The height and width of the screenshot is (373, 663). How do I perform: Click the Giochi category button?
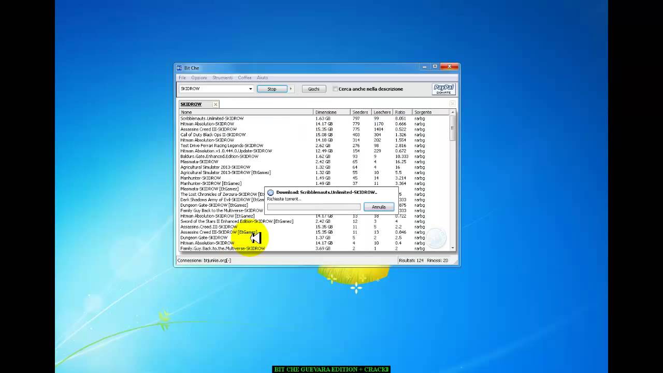tap(314, 89)
